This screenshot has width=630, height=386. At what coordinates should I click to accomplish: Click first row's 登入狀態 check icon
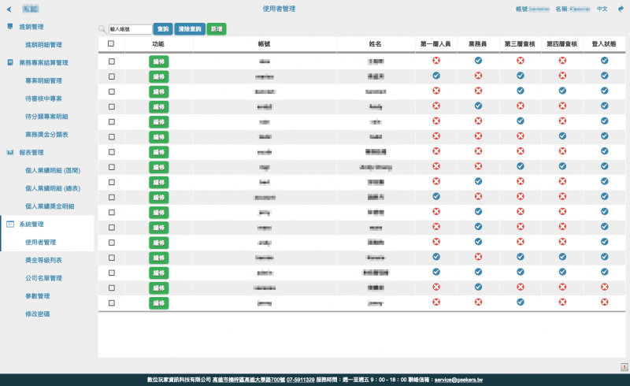[x=604, y=61]
